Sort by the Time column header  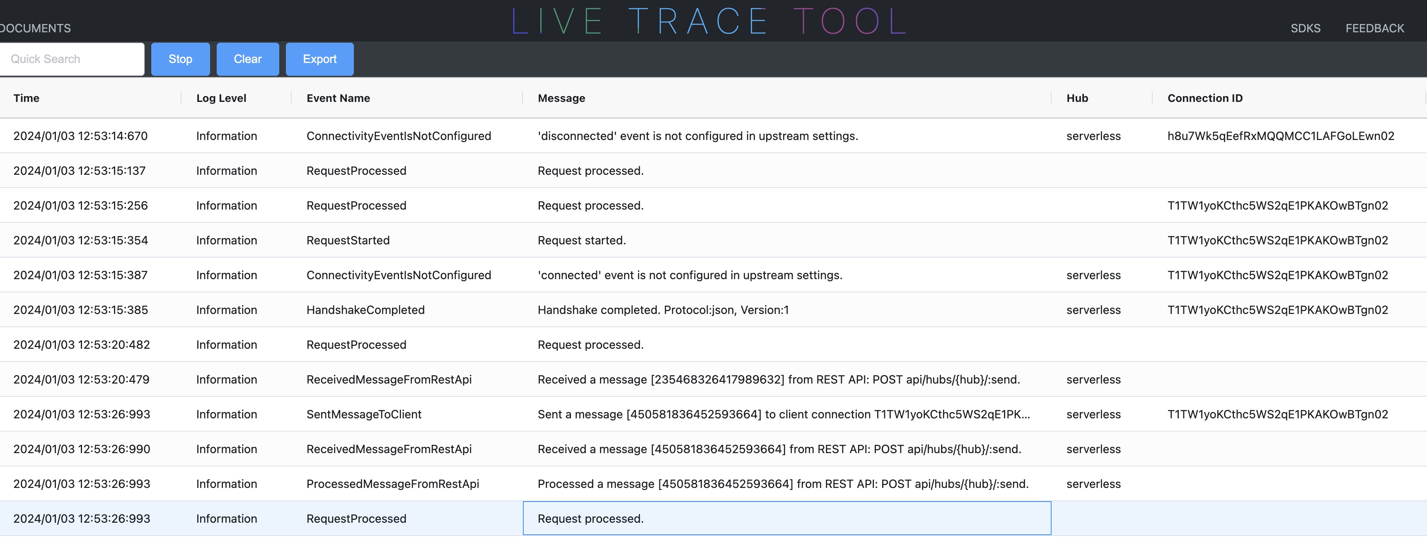coord(27,98)
